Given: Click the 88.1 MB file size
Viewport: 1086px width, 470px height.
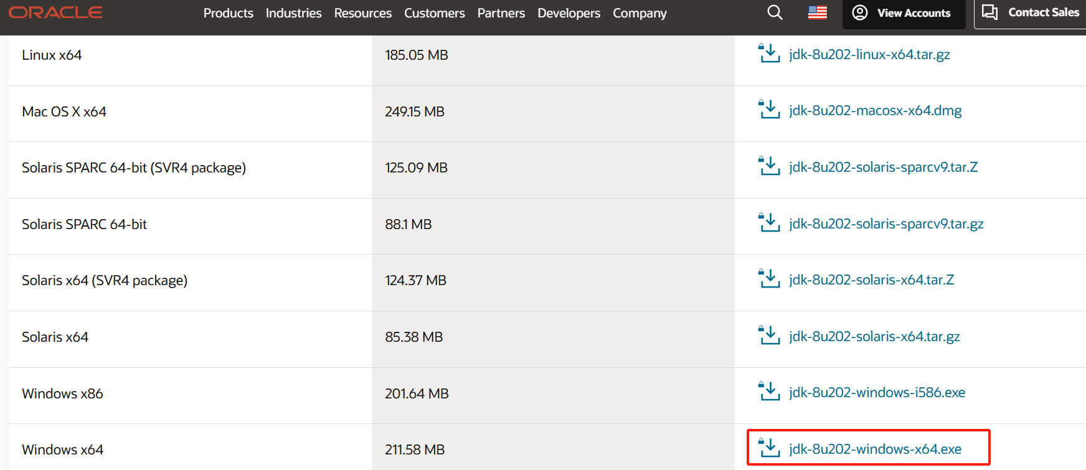Looking at the screenshot, I should (x=408, y=224).
